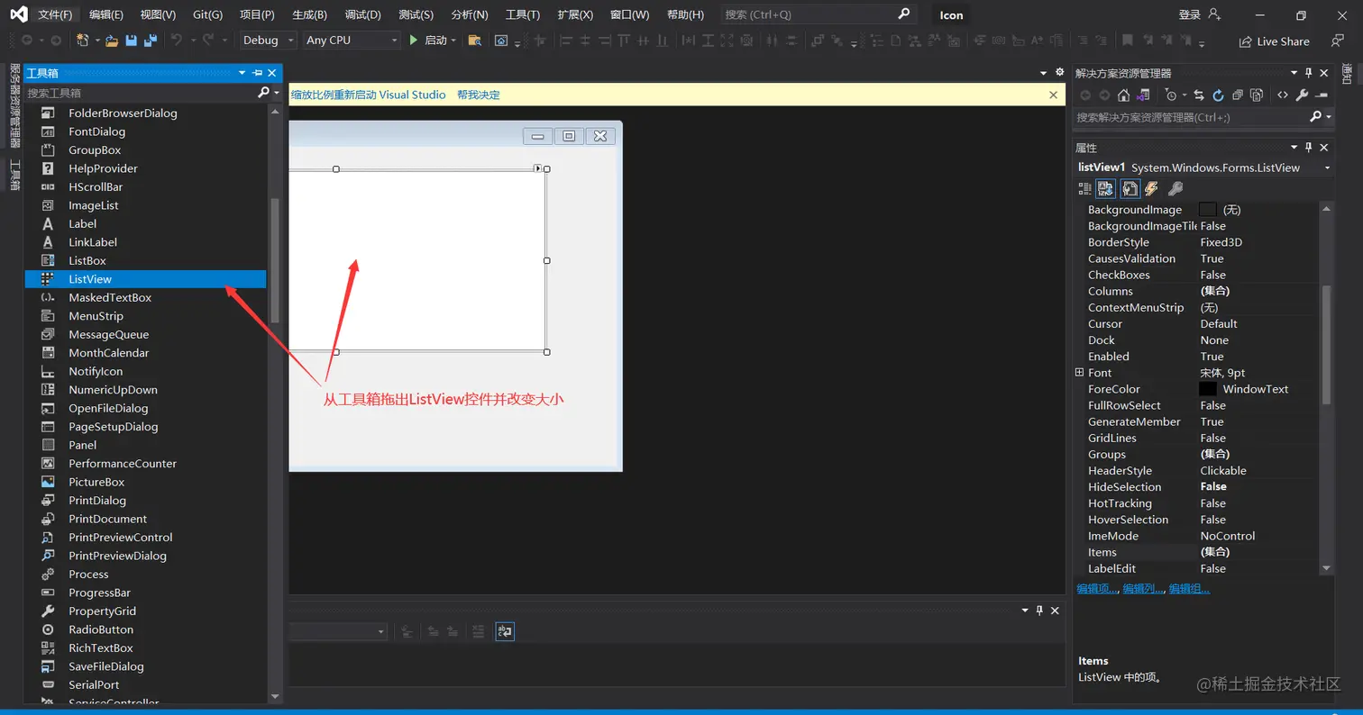Open the listView1 object selector dropdown
This screenshot has width=1363, height=715.
click(1327, 168)
